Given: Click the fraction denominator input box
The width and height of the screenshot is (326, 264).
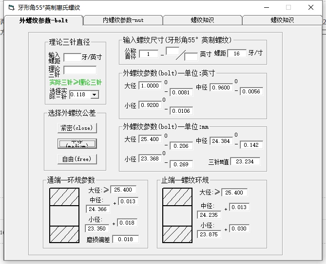Looking at the screenshot, I should click(191, 56).
